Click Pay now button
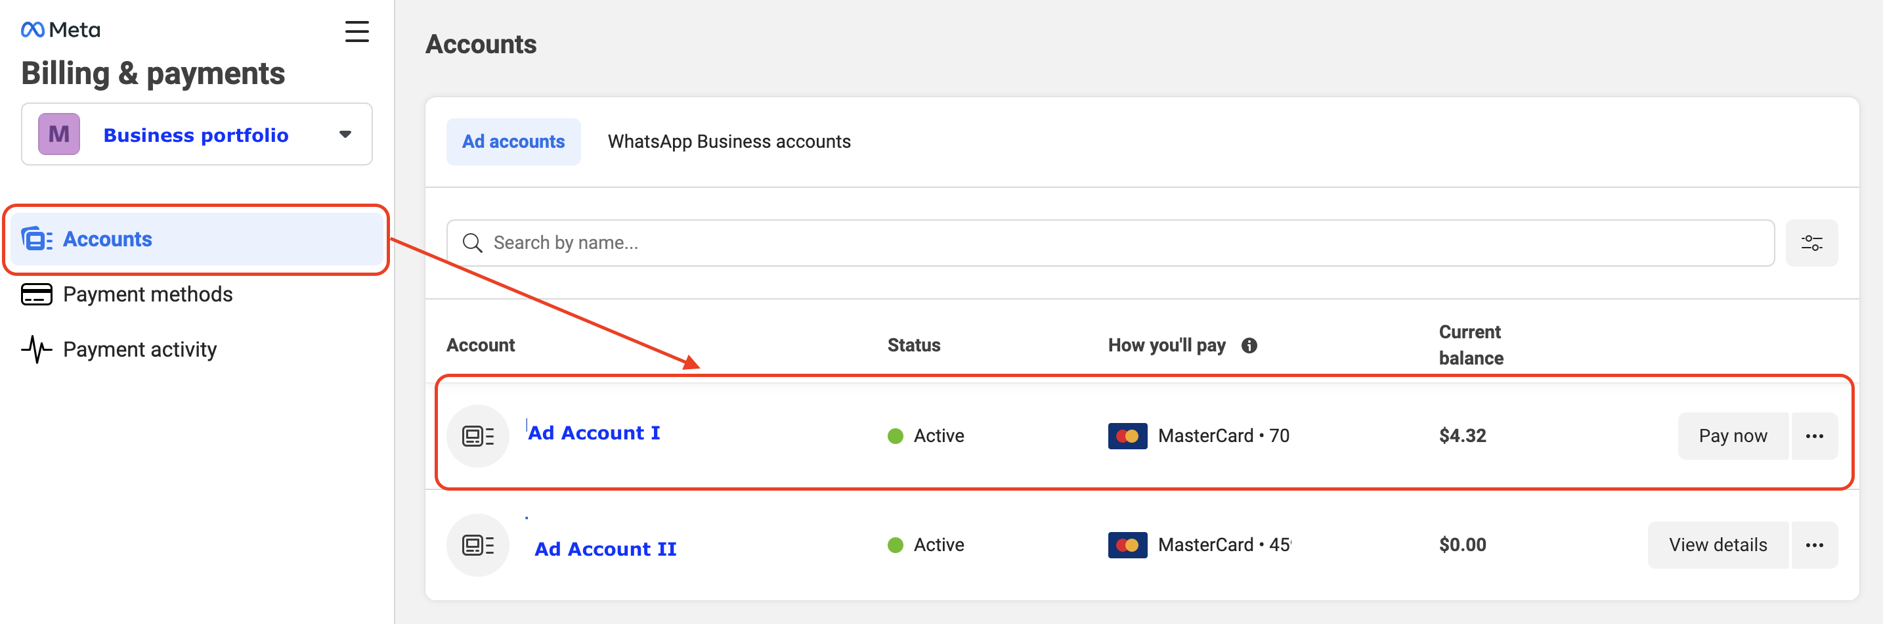 (x=1733, y=436)
